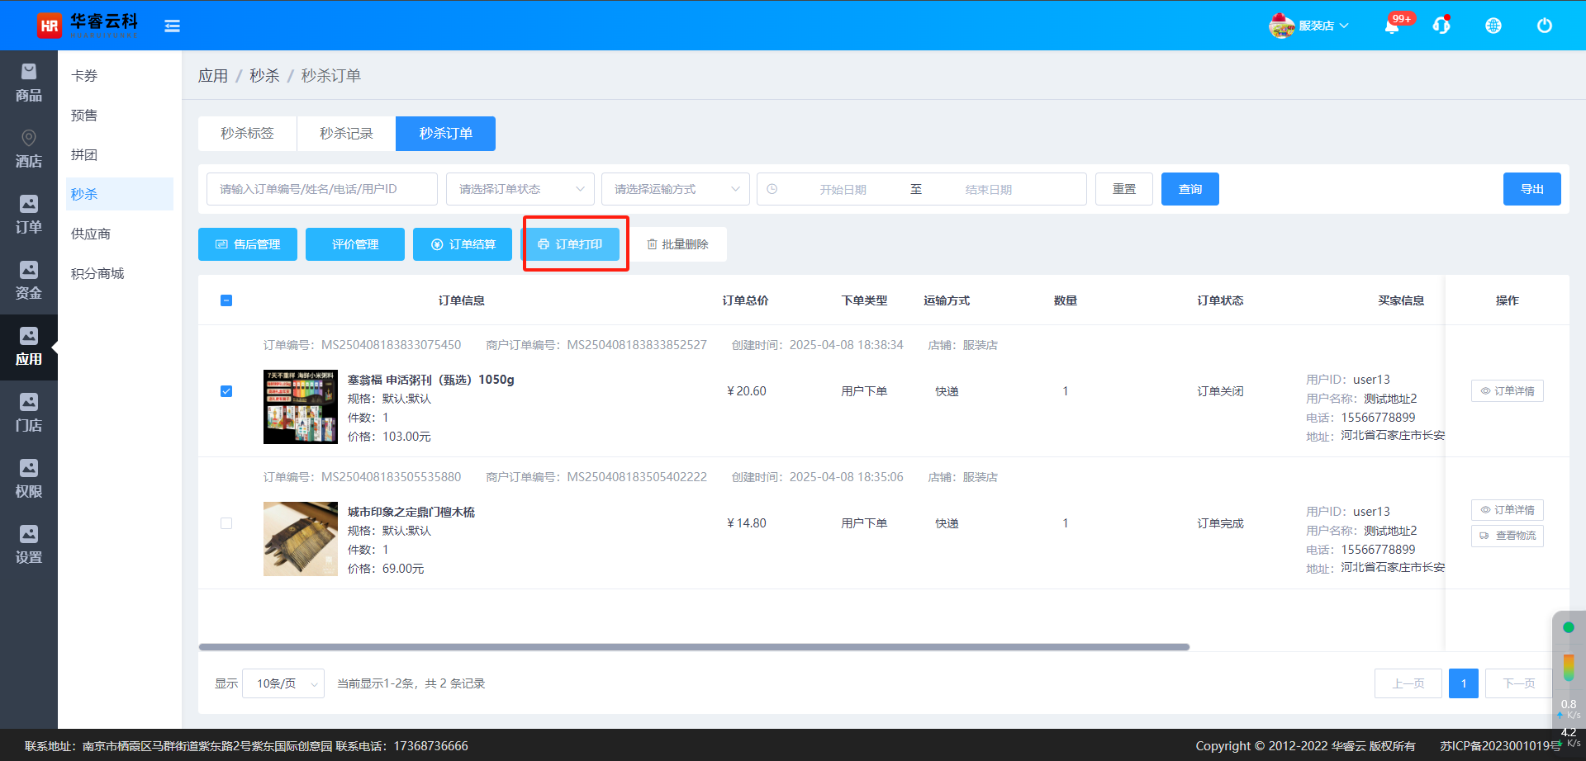Open 资金 in left navigation

point(29,281)
